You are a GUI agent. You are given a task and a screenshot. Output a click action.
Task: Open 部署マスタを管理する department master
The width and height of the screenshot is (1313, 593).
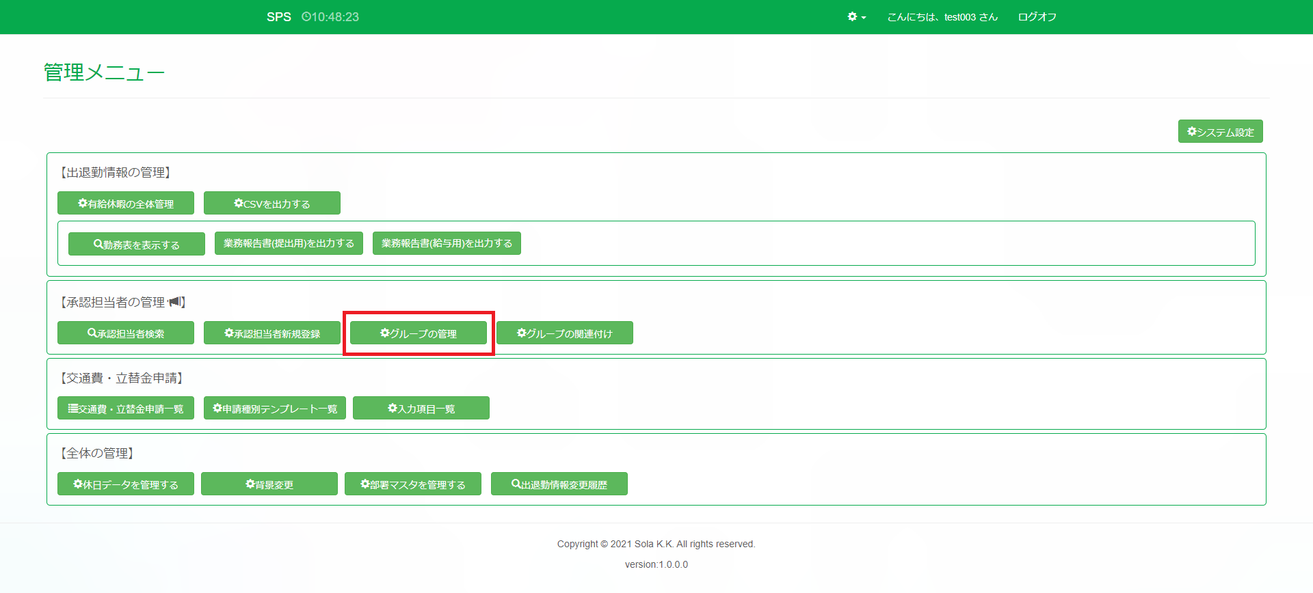click(x=413, y=484)
